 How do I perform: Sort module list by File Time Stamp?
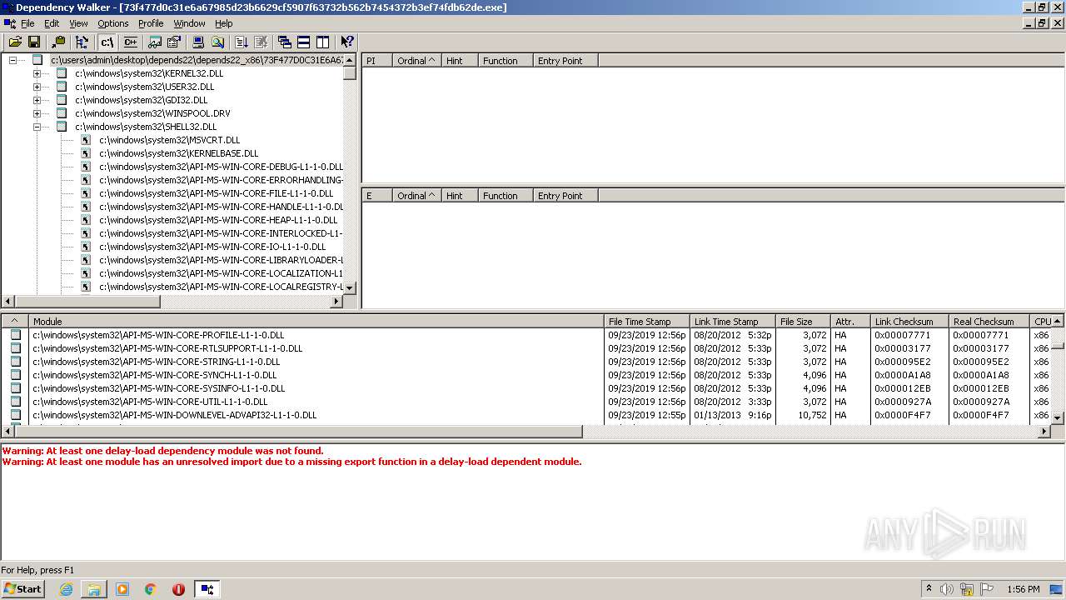pos(647,321)
